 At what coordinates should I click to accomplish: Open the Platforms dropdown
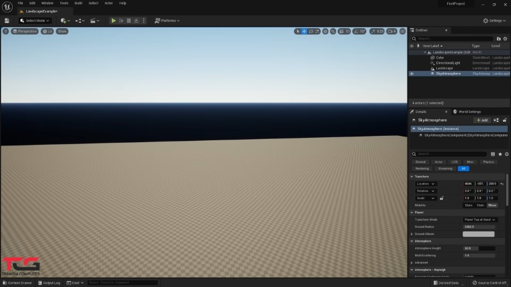point(167,20)
